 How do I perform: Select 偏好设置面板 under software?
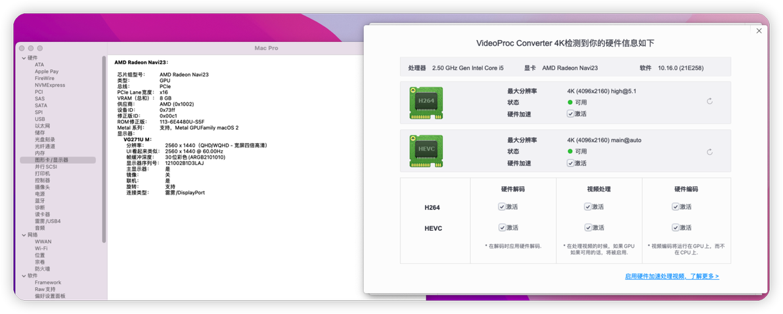pyautogui.click(x=50, y=296)
